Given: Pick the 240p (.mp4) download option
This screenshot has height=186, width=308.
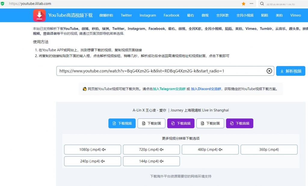Looking at the screenshot, I should coord(93,161).
